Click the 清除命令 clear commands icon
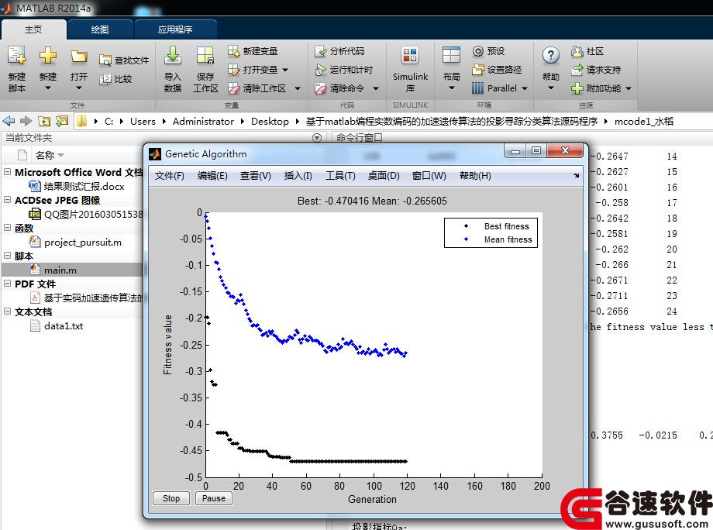 [x=321, y=88]
